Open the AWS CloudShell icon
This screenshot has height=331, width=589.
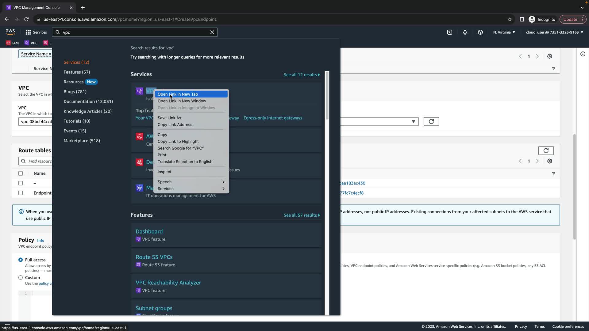pos(450,32)
